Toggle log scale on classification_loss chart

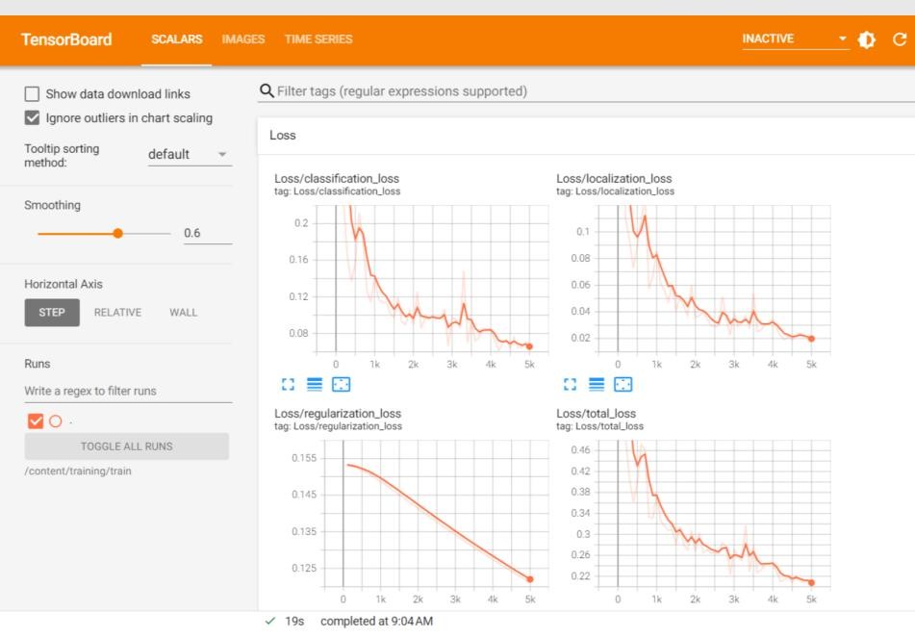pos(314,384)
